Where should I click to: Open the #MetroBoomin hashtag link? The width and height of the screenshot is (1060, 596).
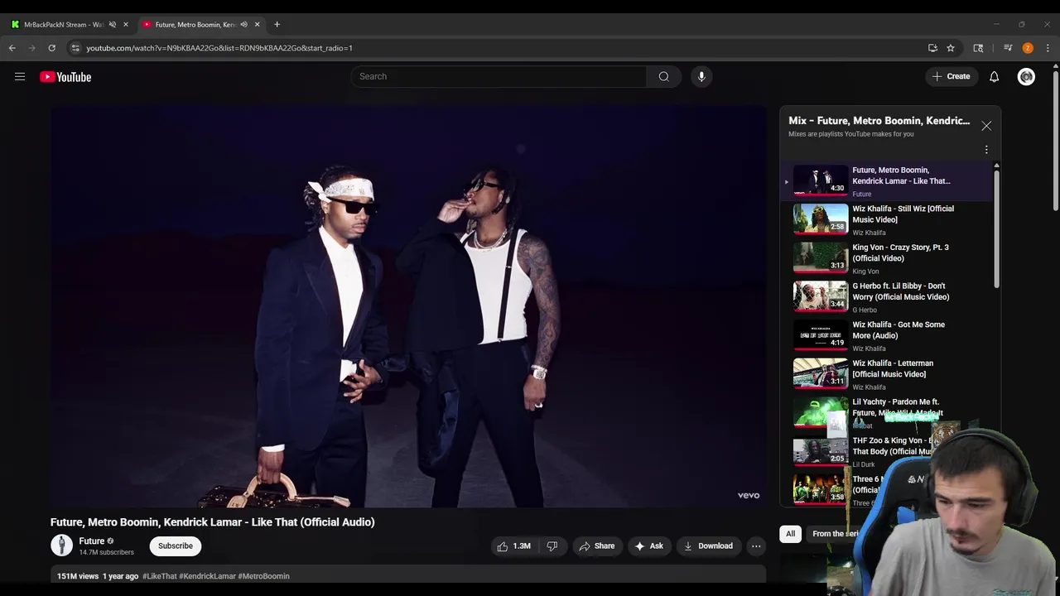pyautogui.click(x=263, y=576)
